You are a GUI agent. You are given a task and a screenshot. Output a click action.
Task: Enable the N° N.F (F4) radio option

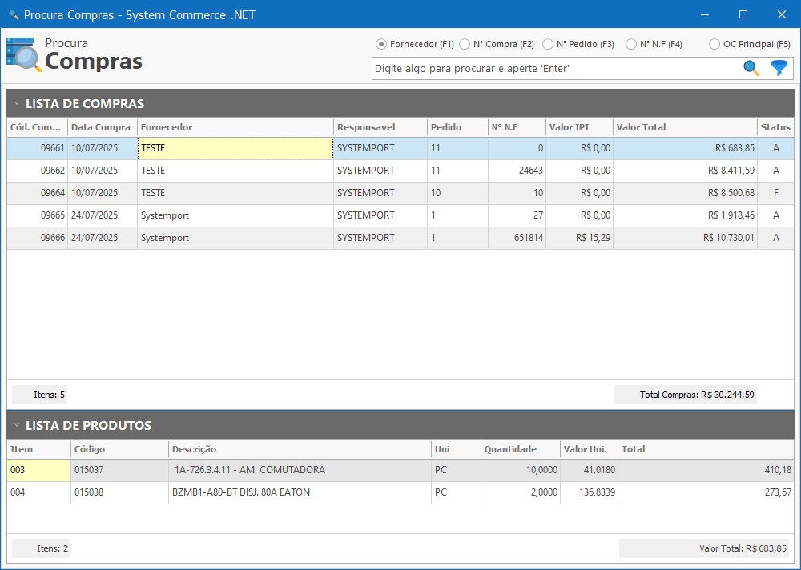coord(631,45)
